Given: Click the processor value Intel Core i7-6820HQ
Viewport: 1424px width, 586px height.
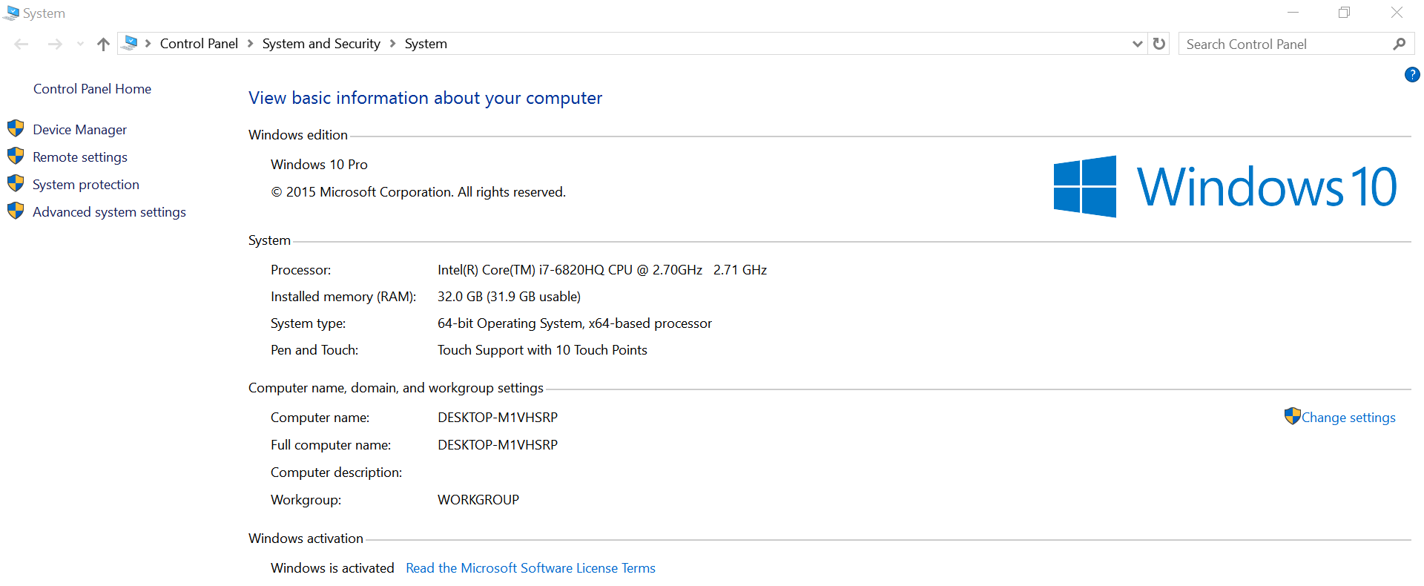Looking at the screenshot, I should pos(602,270).
